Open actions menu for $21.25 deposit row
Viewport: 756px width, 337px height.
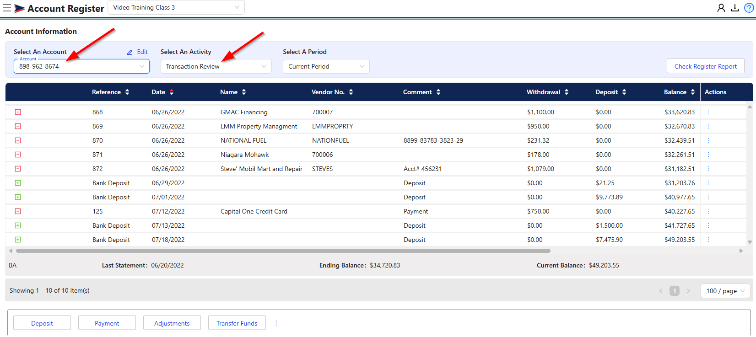708,183
